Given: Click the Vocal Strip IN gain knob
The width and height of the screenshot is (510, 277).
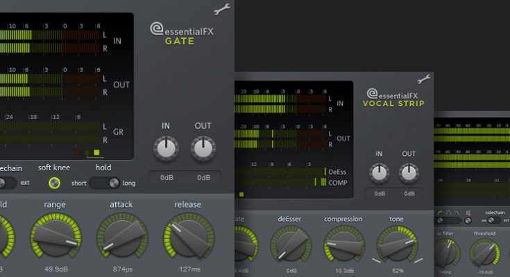Looking at the screenshot, I should 379,172.
